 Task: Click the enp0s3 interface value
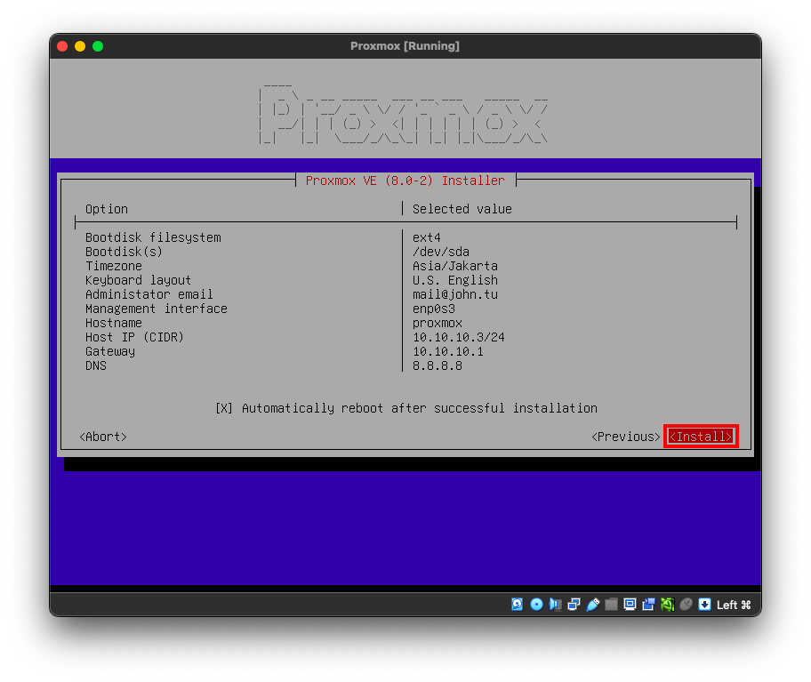pos(433,309)
